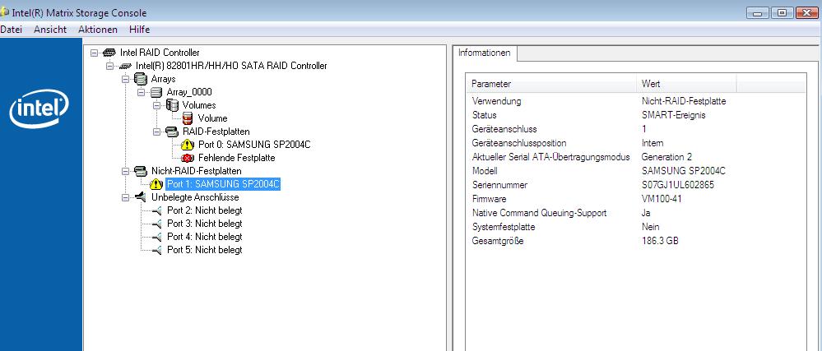Click the Status value SMART-Ereignis
This screenshot has width=822, height=351.
pos(673,115)
